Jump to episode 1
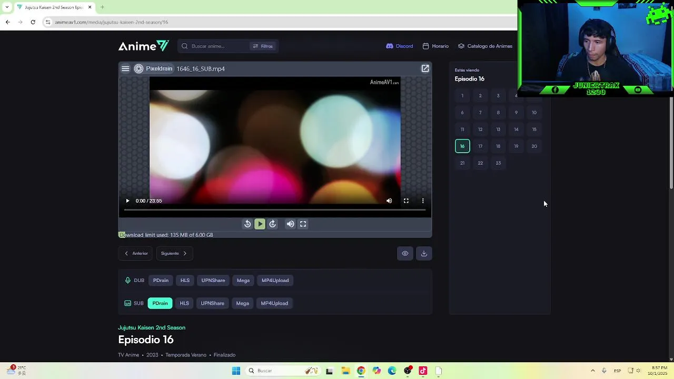Screen dimensions: 674x379 [462, 96]
